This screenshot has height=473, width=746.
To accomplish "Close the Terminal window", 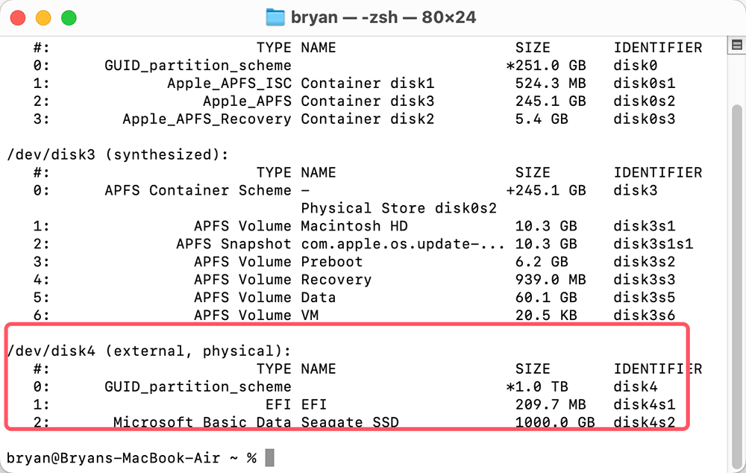I will (18, 17).
